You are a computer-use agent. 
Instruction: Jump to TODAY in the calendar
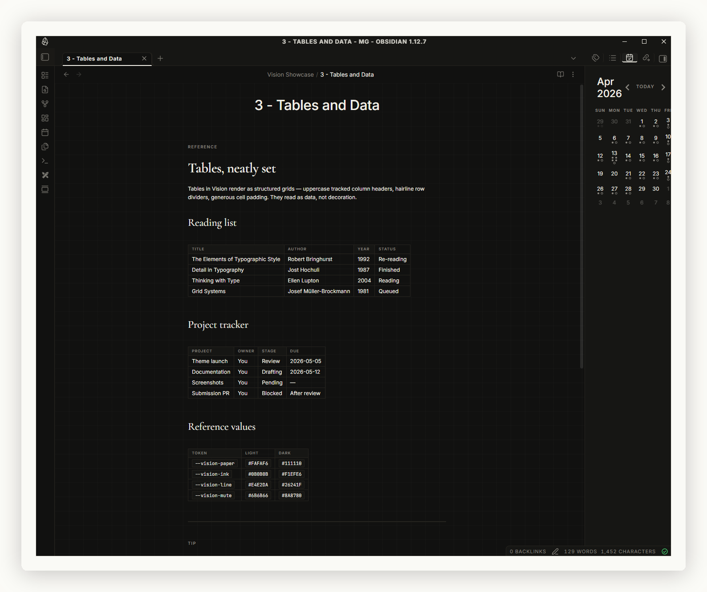click(x=645, y=86)
